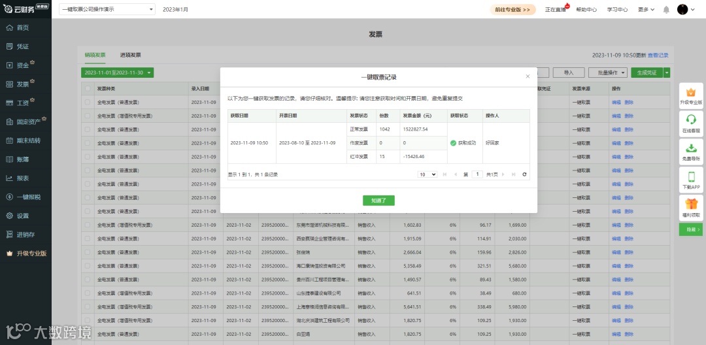Go to first page in the dialog pager
Image resolution: width=706 pixels, height=345 pixels.
[x=445, y=174]
